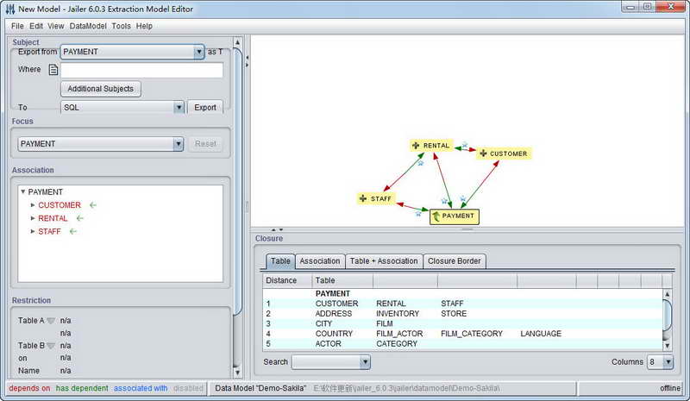The height and width of the screenshot is (401, 690).
Task: Open the Columns count dropdown
Action: tap(668, 362)
